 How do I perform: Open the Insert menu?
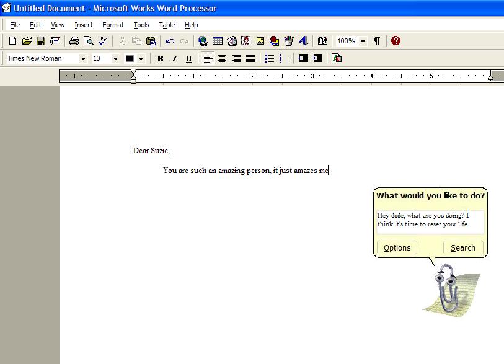[84, 25]
